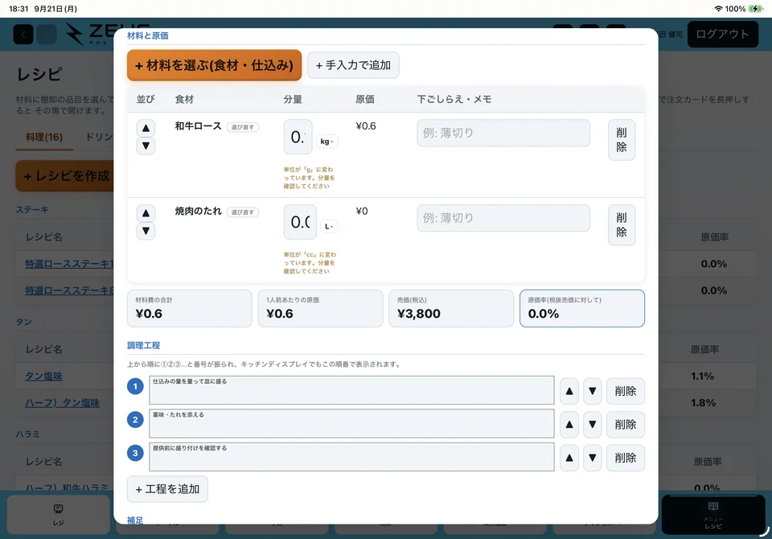Viewport: 772px width, 539px height.
Task: Tap the Wi-Fi status icon
Action: point(718,9)
